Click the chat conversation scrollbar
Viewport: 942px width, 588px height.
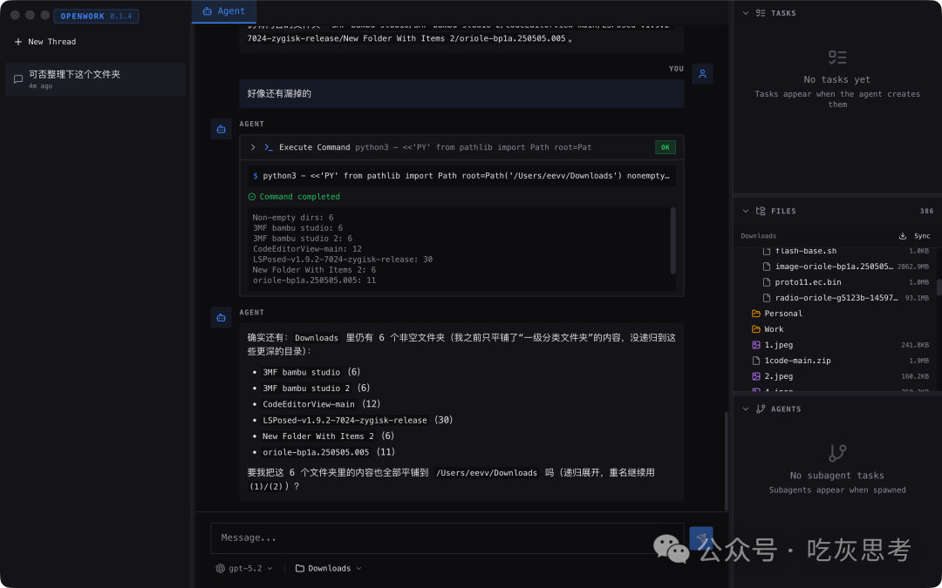[x=727, y=461]
